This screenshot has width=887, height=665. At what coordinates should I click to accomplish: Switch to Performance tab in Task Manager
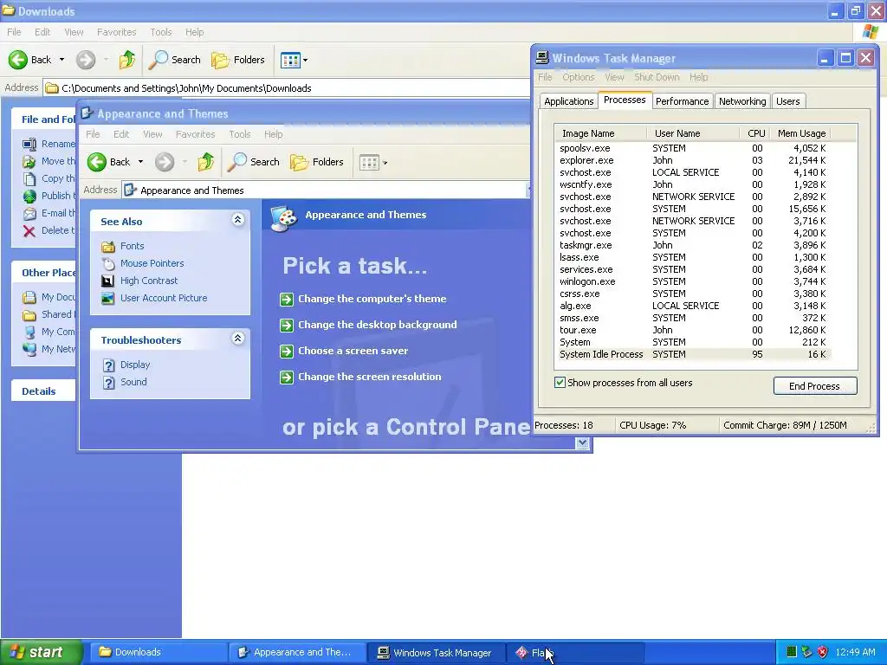(683, 101)
